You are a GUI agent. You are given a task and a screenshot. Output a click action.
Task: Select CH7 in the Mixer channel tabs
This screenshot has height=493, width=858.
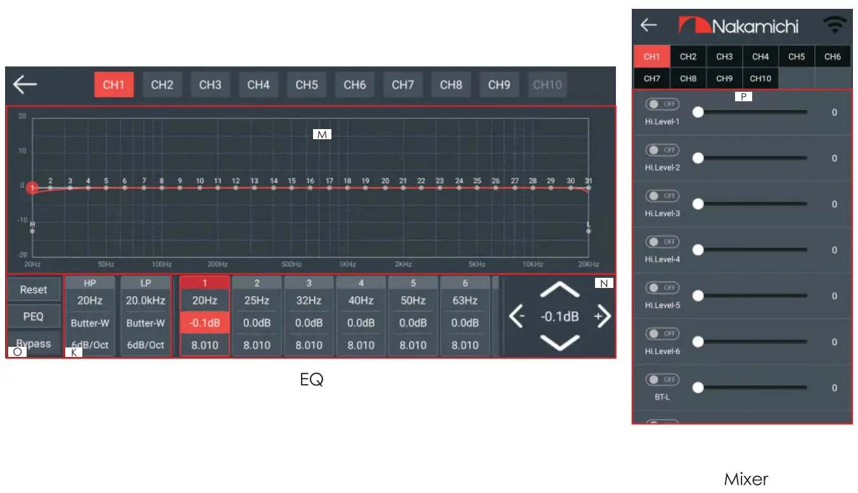point(651,78)
